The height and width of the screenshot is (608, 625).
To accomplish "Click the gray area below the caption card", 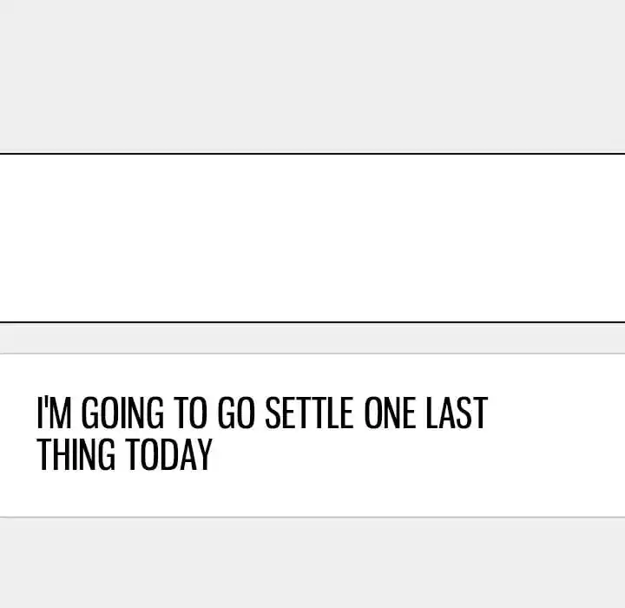I will [312, 563].
